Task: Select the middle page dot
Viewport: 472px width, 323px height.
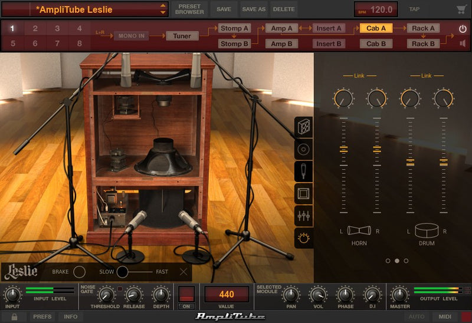Action: tap(397, 261)
